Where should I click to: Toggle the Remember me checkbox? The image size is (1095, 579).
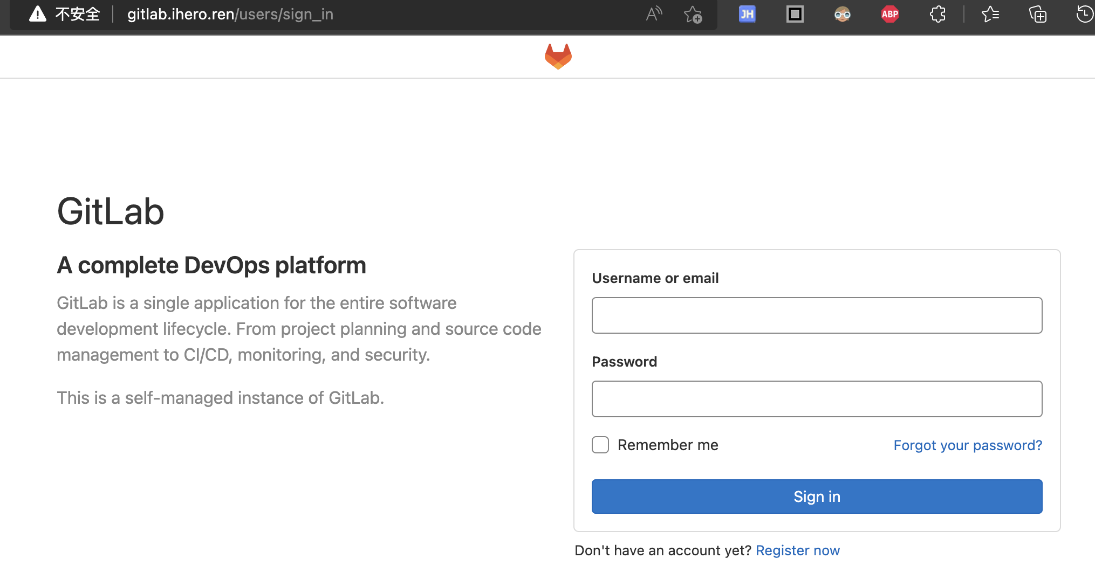pyautogui.click(x=600, y=445)
